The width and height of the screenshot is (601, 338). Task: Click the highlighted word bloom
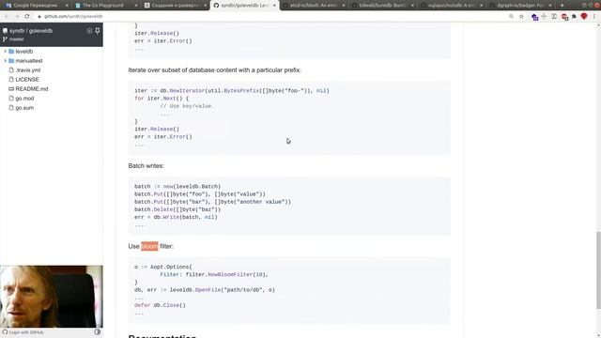click(149, 246)
